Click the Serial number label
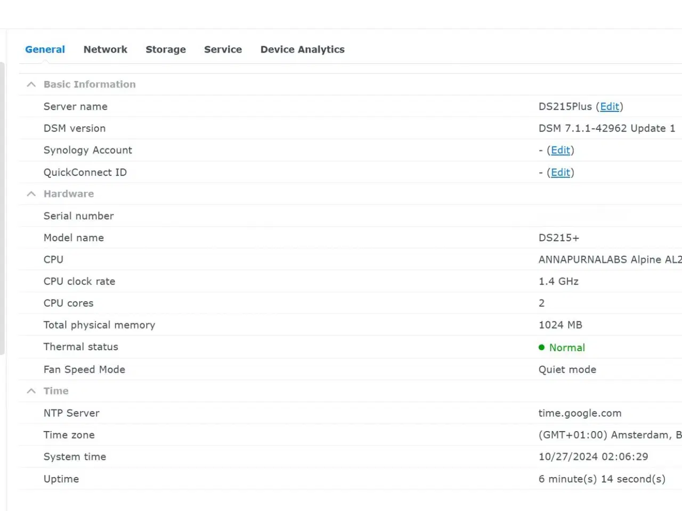 [x=79, y=216]
